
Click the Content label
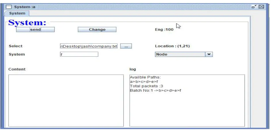coord(17,69)
